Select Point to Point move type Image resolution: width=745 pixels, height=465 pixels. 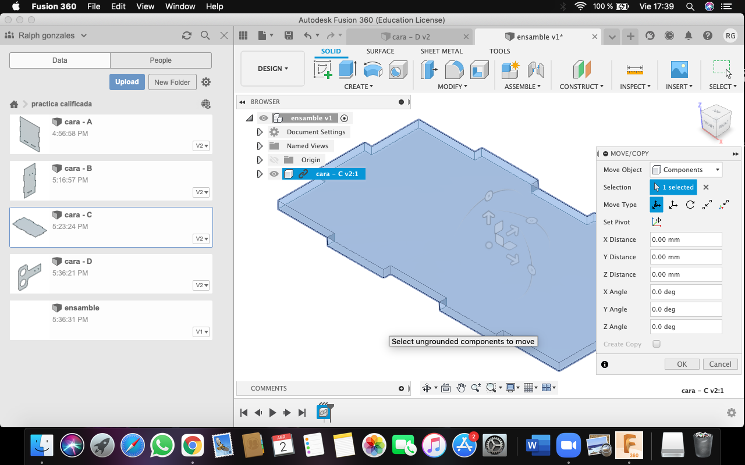point(707,205)
